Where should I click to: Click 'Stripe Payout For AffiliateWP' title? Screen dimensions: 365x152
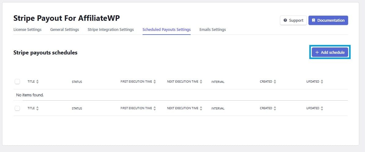coord(67,18)
